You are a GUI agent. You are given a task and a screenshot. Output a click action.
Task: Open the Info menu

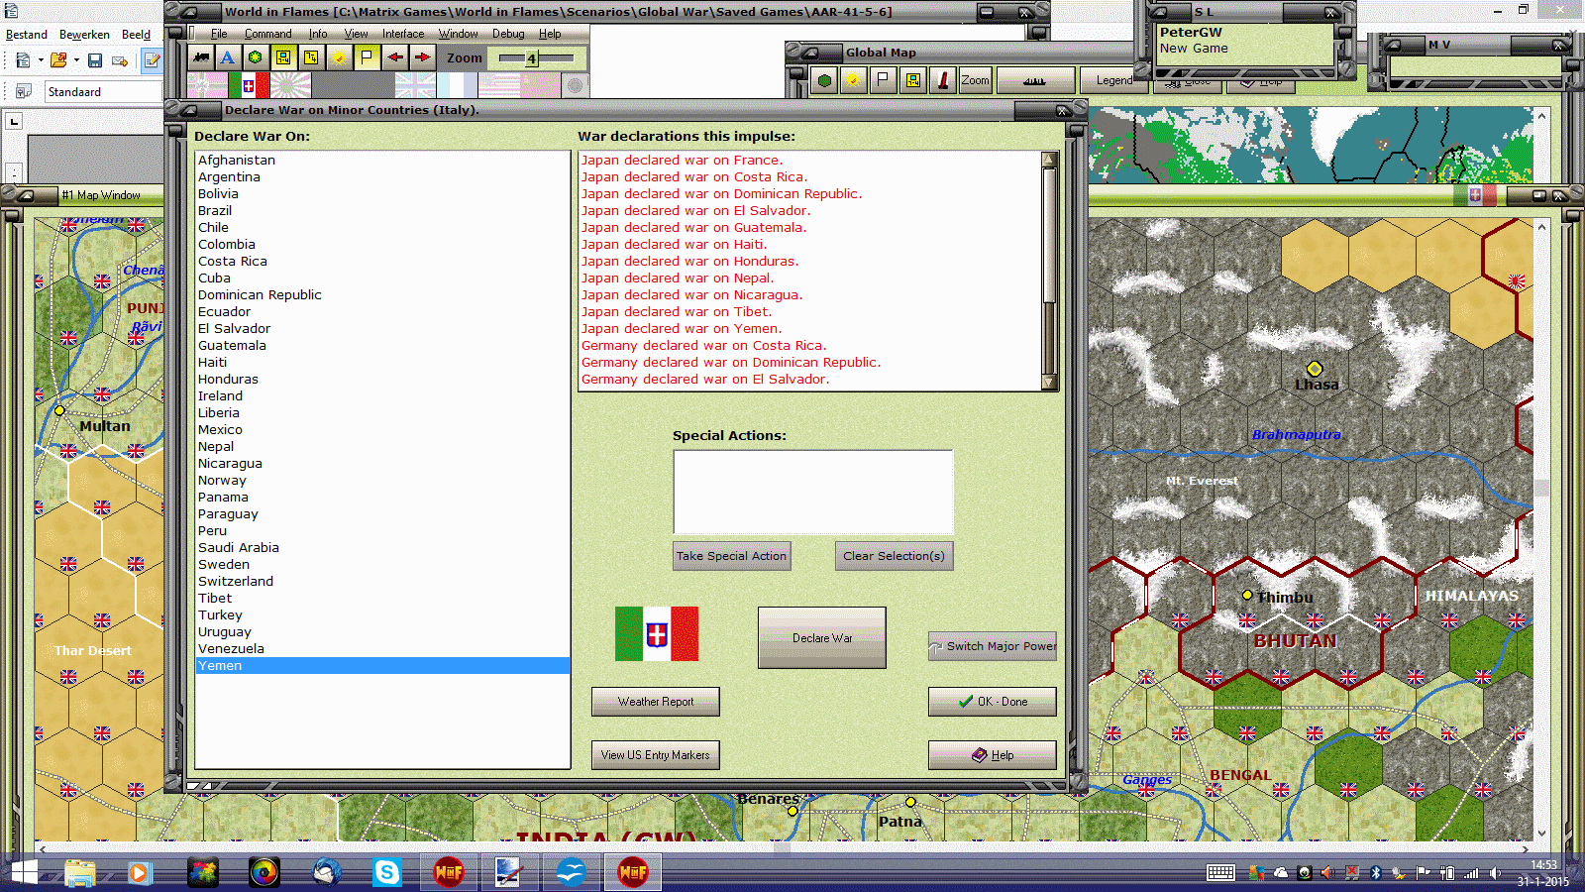pos(317,34)
